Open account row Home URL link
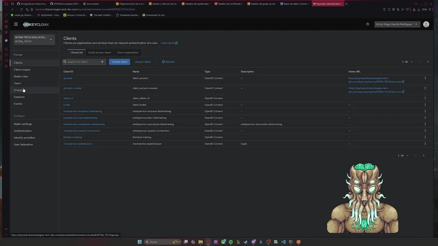Screen dimensions: 438x246 pos(376,80)
